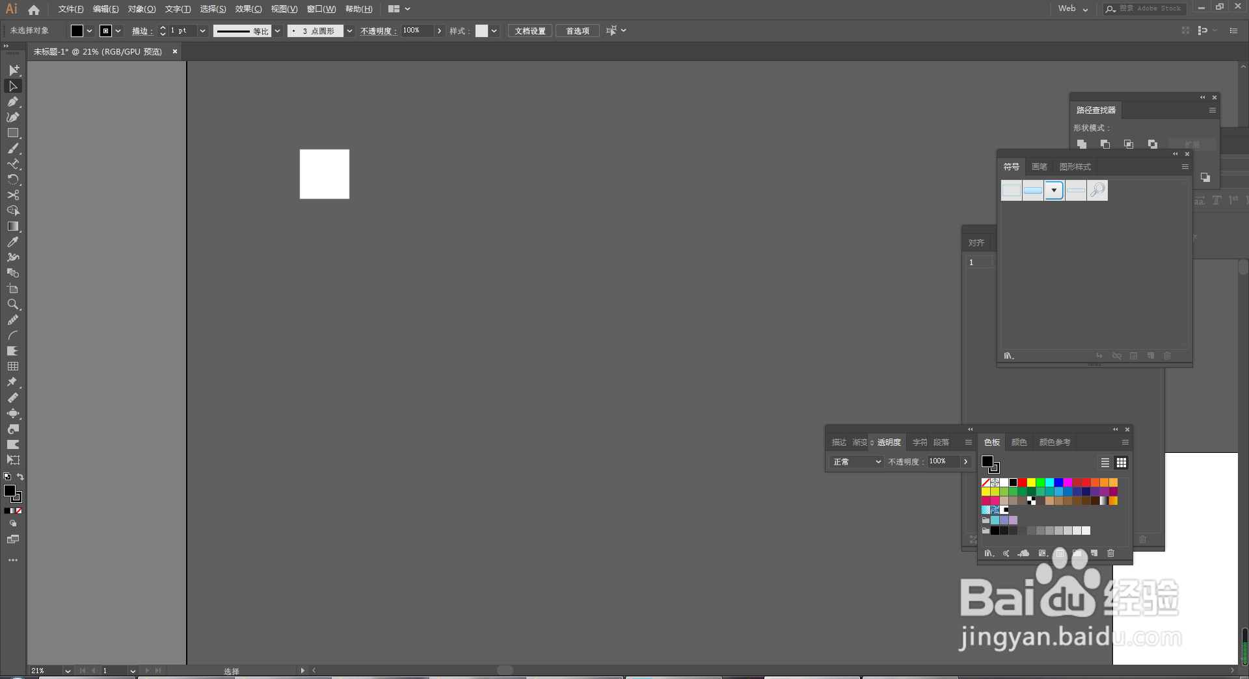Close the 未标题-1 document tab
This screenshot has height=679, width=1249.
coord(174,51)
